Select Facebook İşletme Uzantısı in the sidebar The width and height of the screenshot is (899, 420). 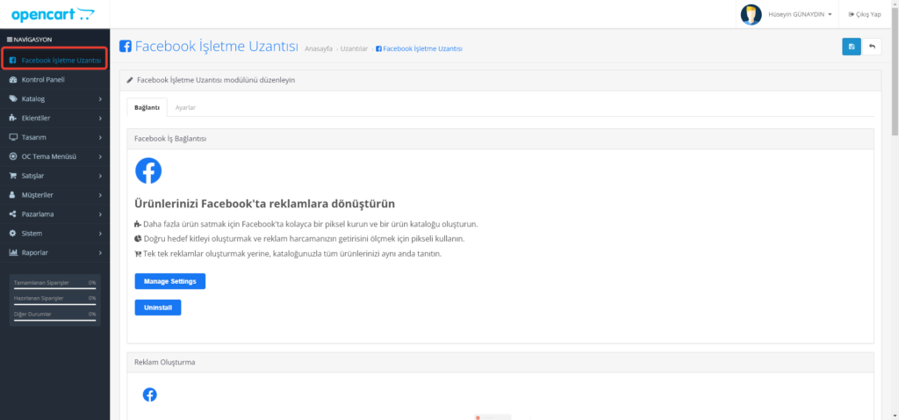click(x=55, y=60)
